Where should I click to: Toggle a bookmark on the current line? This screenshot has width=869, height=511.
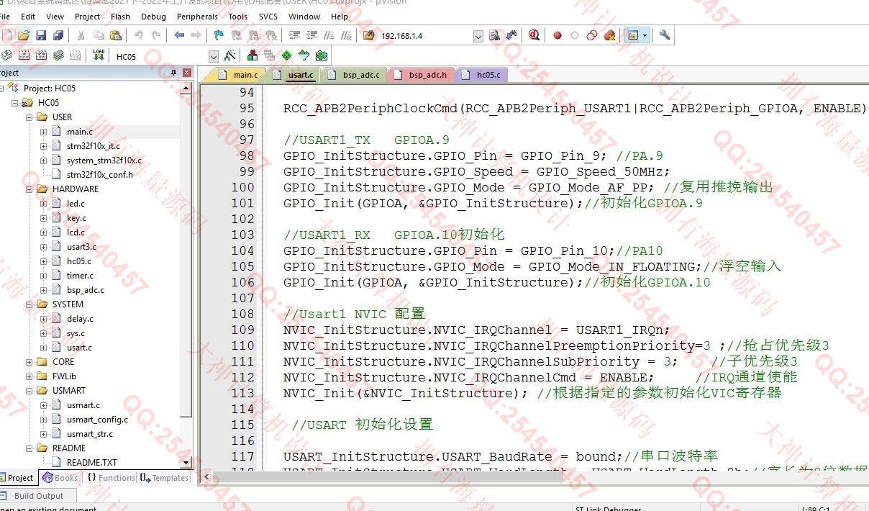coord(219,35)
